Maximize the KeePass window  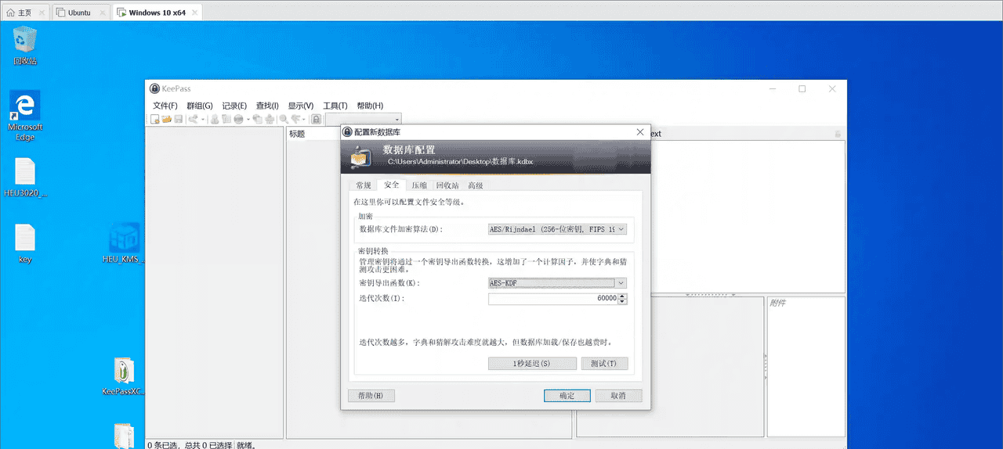802,89
